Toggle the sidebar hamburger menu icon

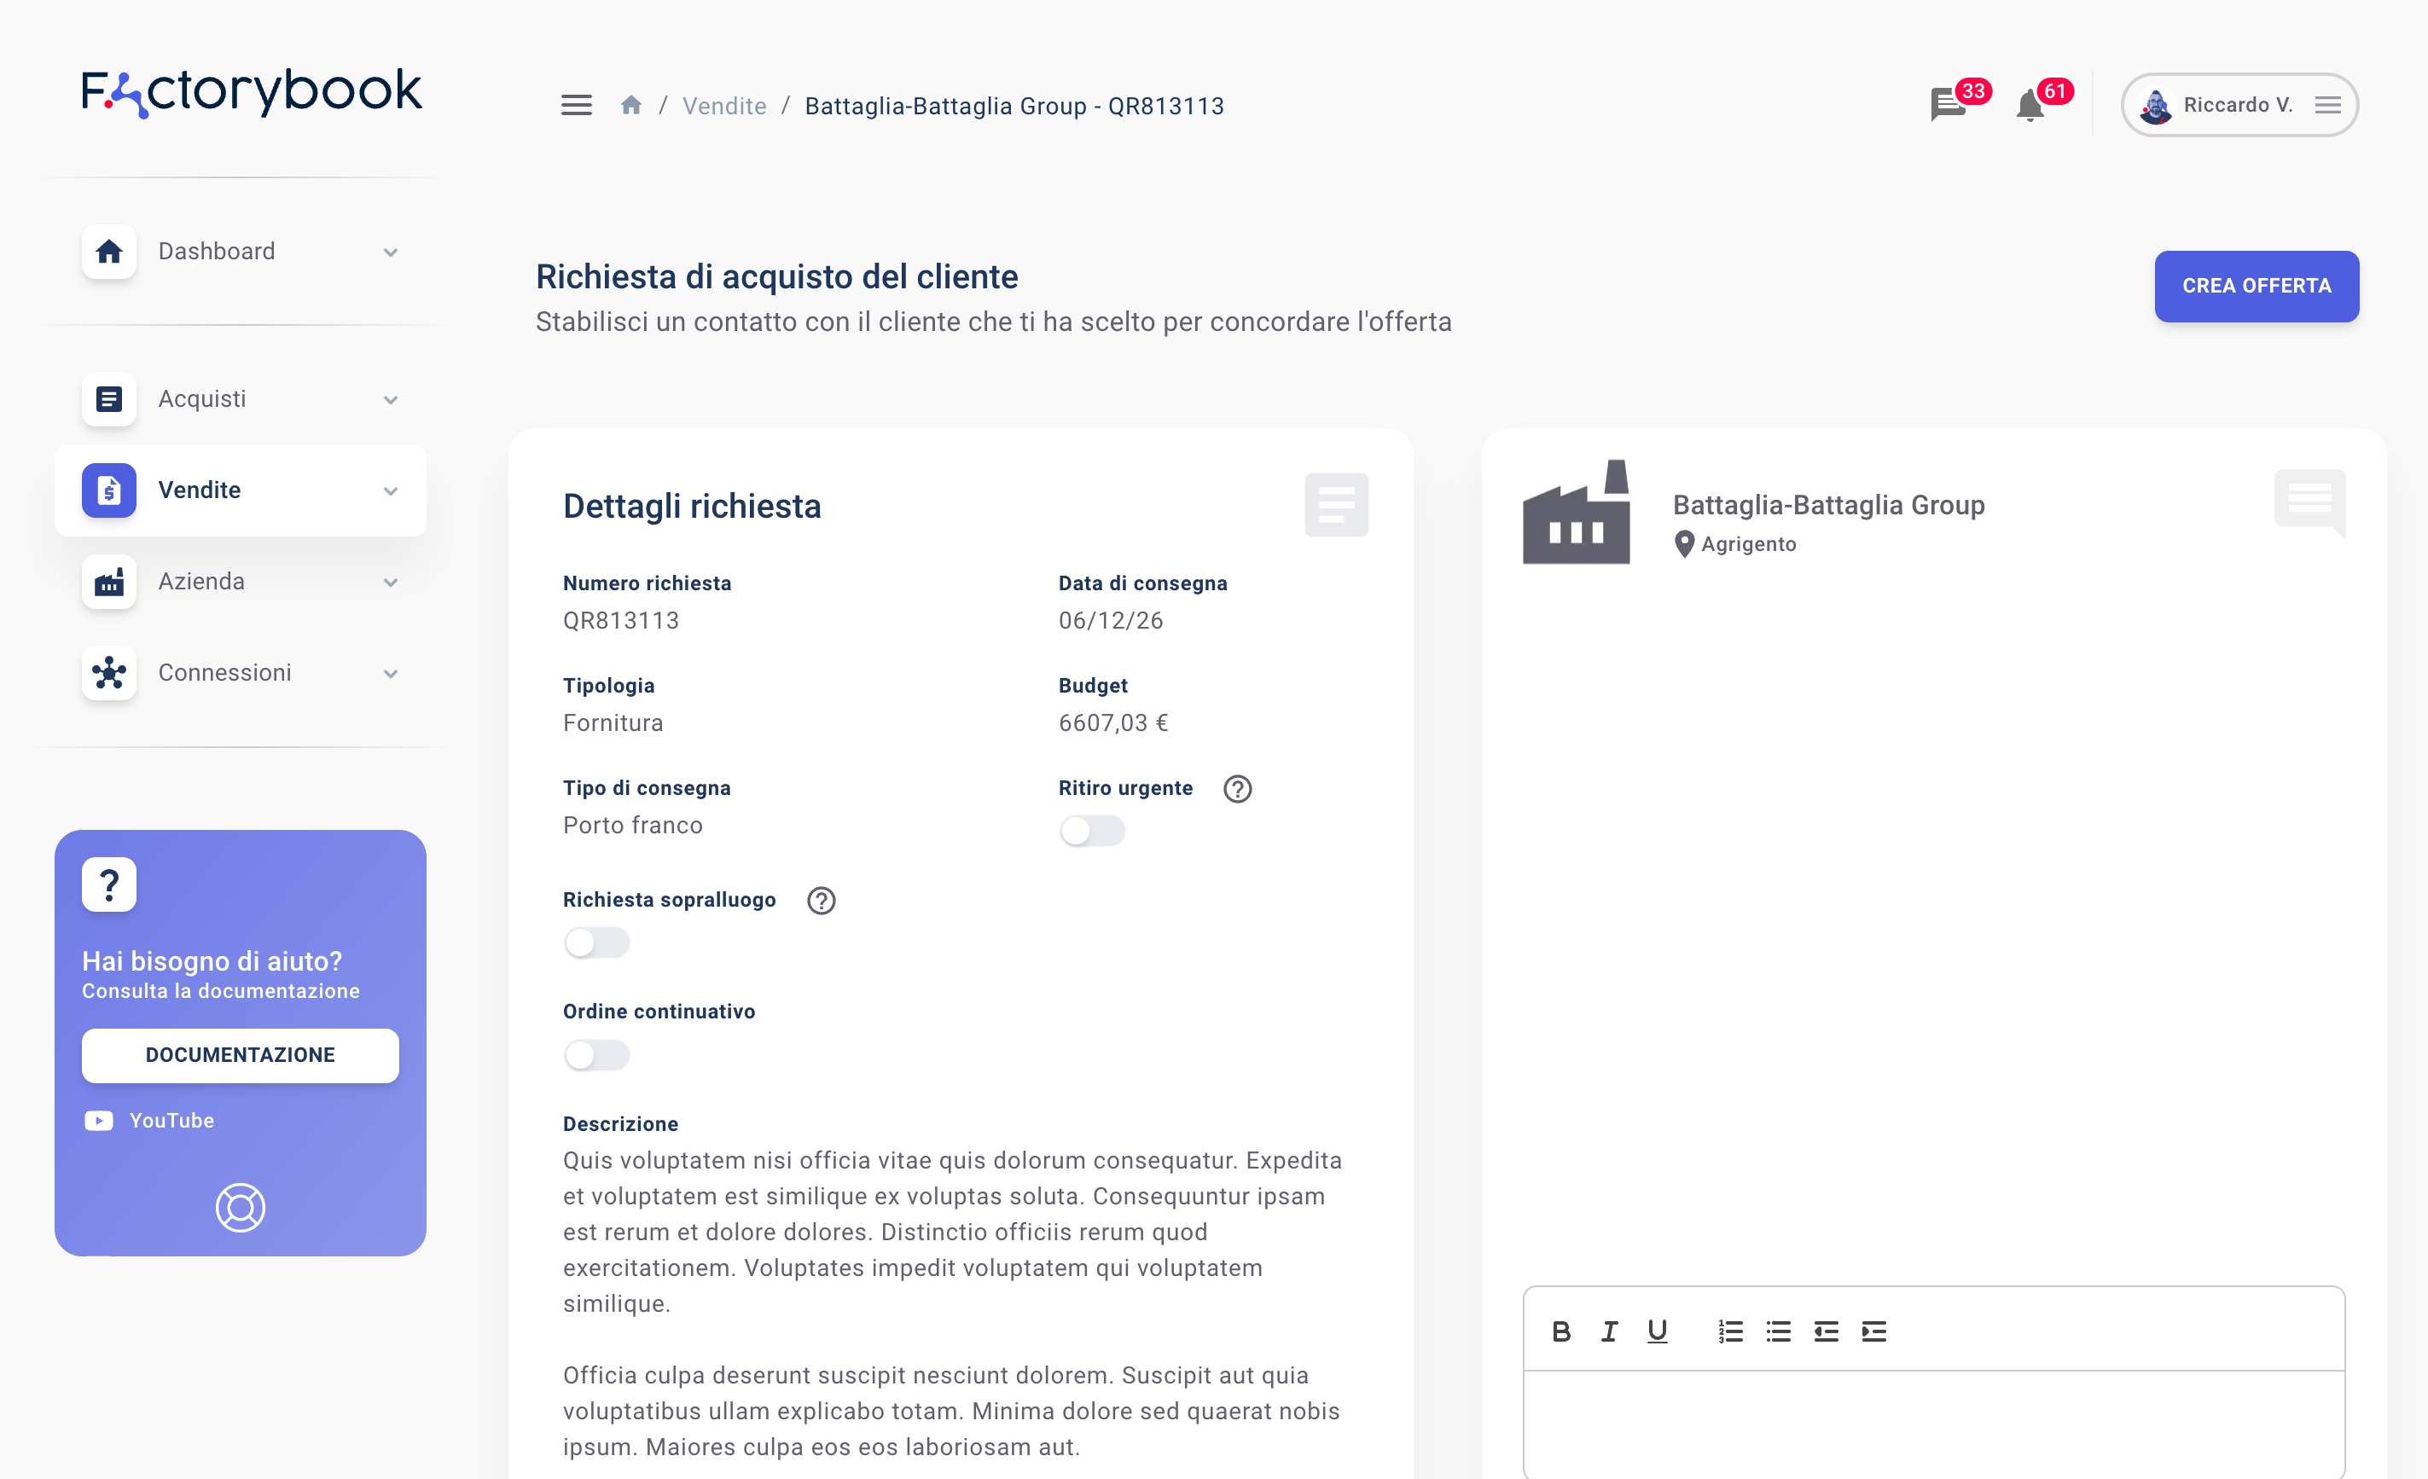(577, 106)
